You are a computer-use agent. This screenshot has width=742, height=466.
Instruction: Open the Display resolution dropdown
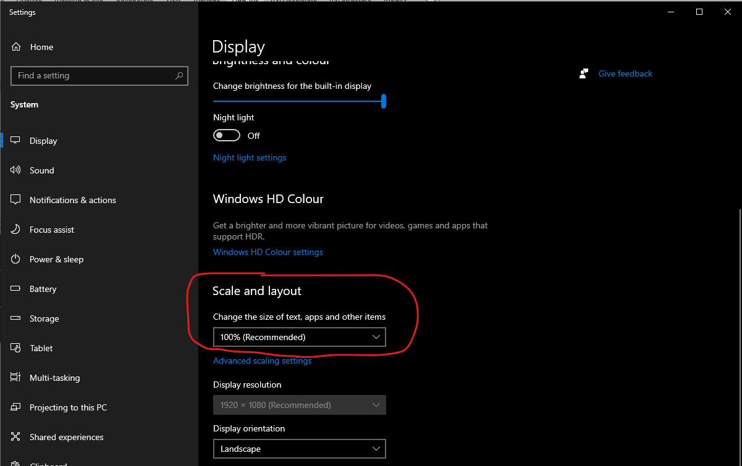pos(299,405)
